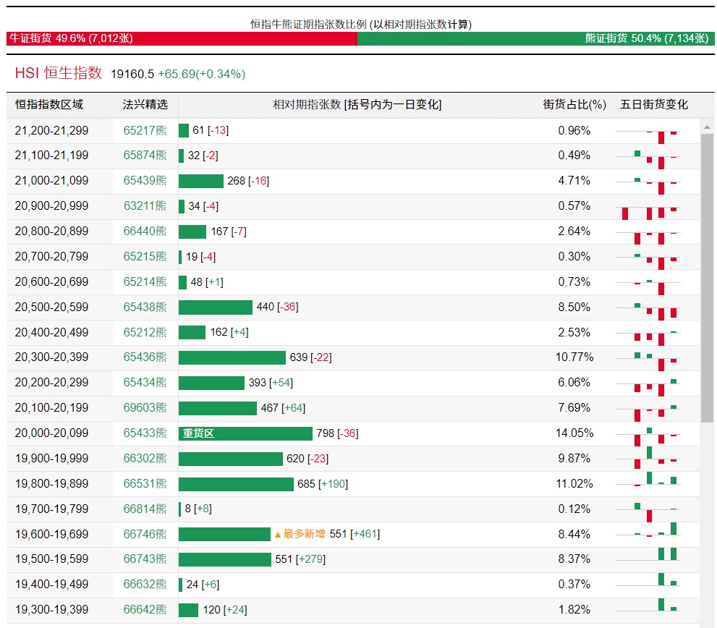717x628 pixels.
Task: Open five-day chart for 21,200-21,299 row
Action: [x=648, y=131]
